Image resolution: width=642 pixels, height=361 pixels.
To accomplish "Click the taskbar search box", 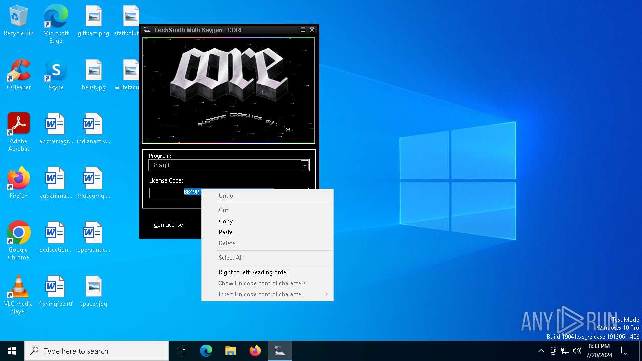I will coord(96,351).
